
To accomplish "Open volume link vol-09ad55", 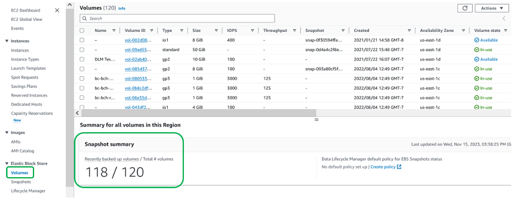I will click(138, 50).
